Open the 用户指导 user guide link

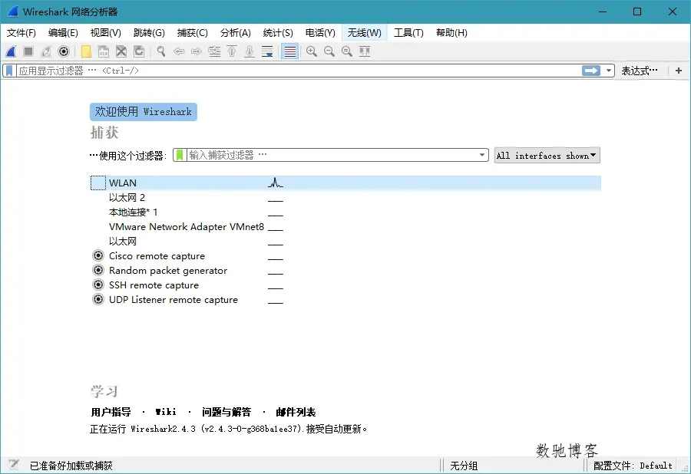pyautogui.click(x=111, y=412)
